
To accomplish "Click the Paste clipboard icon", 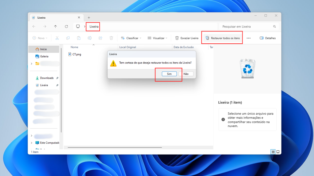I will (79, 38).
